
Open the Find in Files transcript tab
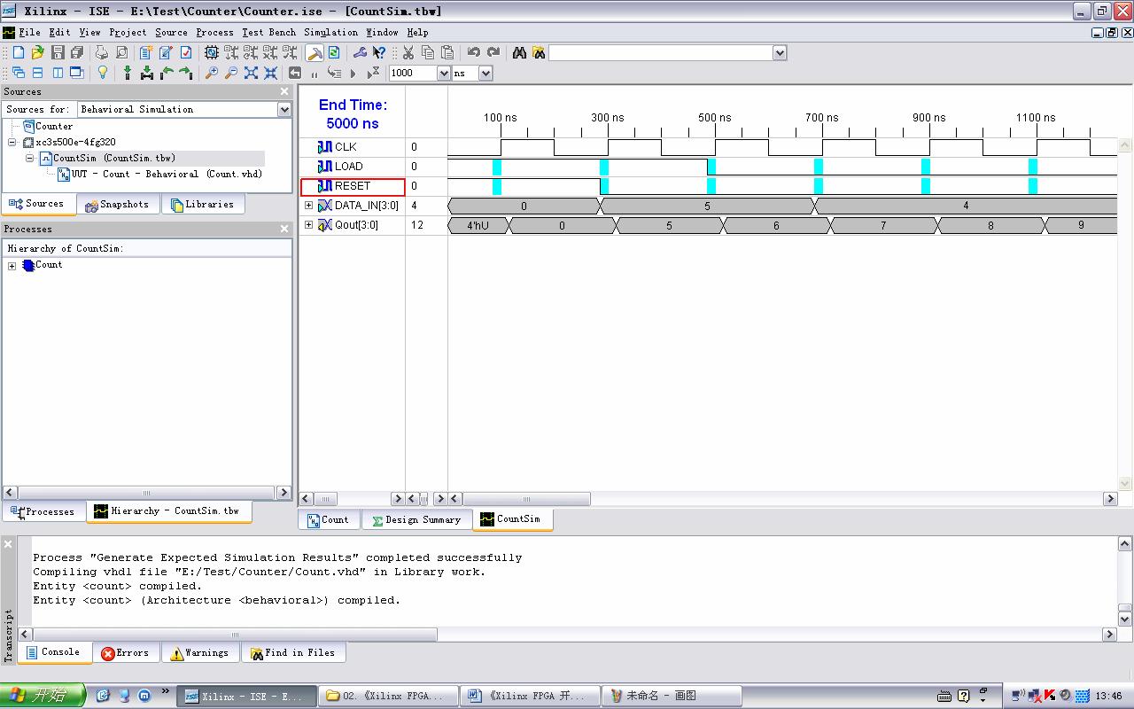pyautogui.click(x=292, y=653)
